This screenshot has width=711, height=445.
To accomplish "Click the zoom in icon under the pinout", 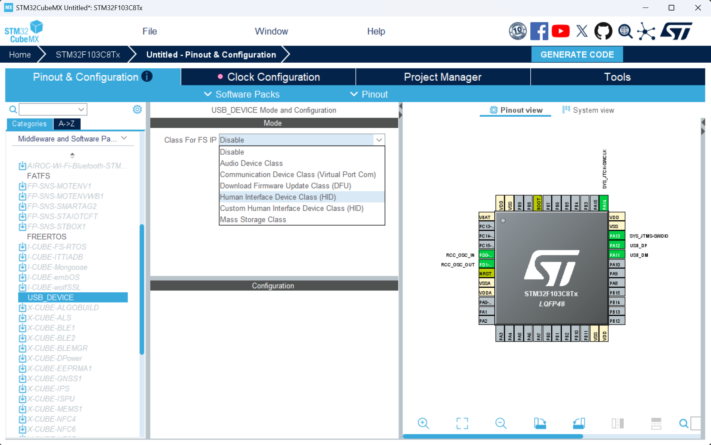I will pos(423,423).
